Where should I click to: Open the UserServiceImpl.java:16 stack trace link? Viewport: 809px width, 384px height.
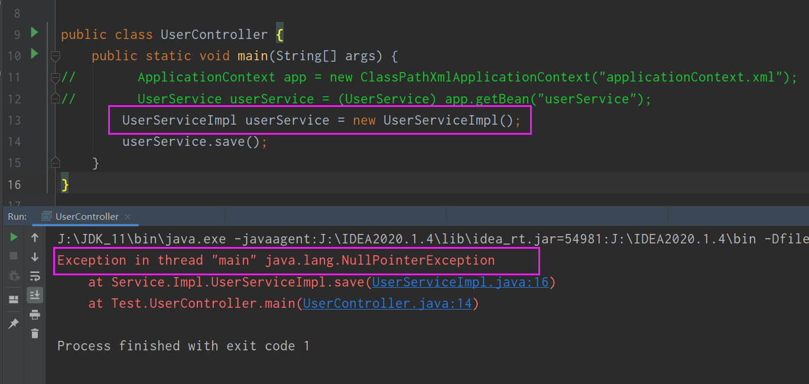pyautogui.click(x=460, y=282)
